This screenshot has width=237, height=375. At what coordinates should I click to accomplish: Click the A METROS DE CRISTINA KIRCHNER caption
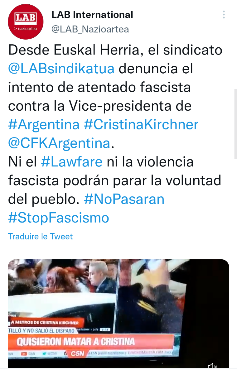pyautogui.click(x=44, y=322)
